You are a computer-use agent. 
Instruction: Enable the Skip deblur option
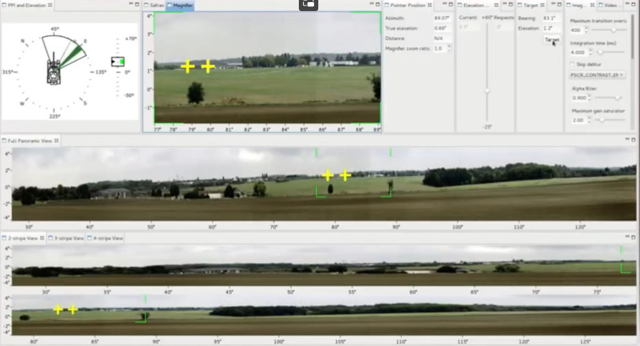coord(572,64)
